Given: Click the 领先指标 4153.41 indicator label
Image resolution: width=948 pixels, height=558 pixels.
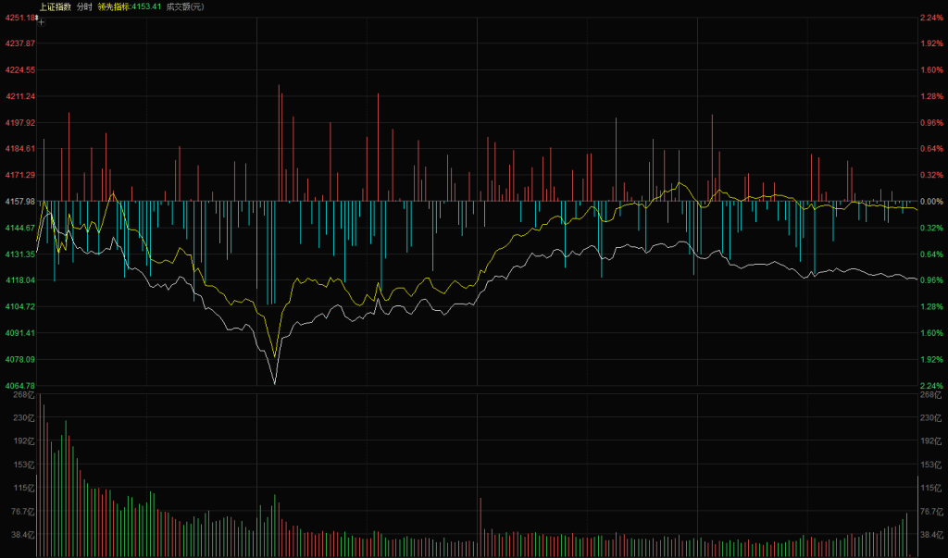Looking at the screenshot, I should [130, 6].
